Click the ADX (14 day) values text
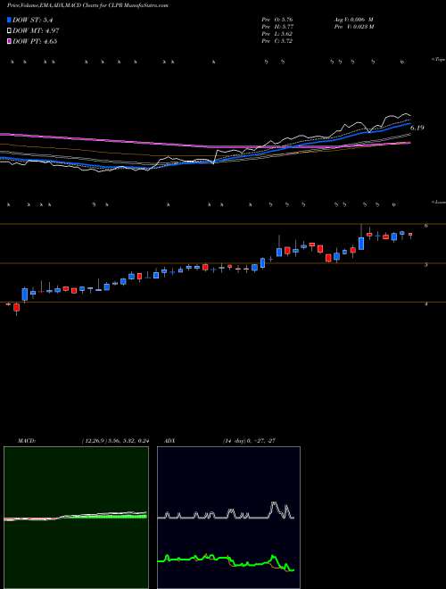Viewport: 446px width, 589px height. (x=249, y=441)
